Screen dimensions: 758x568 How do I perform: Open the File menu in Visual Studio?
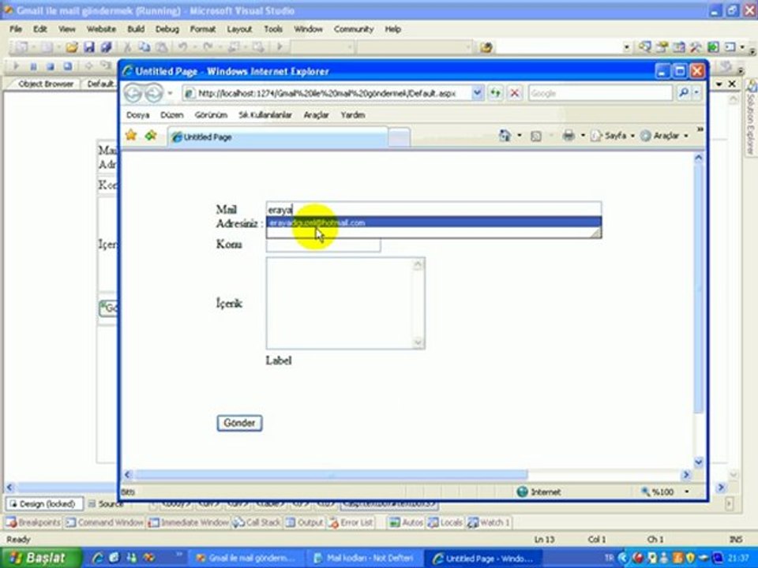coord(16,29)
